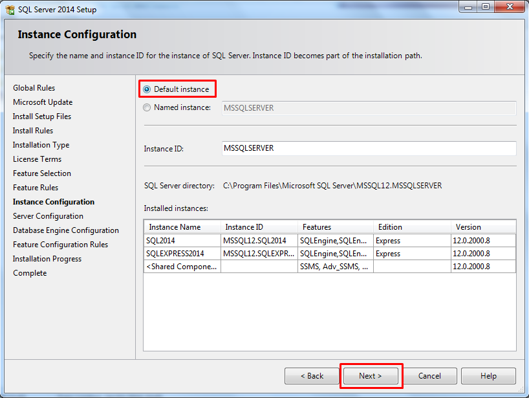Click the Features column header
This screenshot has width=529, height=398.
click(x=336, y=227)
